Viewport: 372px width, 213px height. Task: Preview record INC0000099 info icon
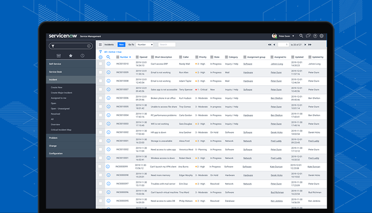click(x=108, y=167)
